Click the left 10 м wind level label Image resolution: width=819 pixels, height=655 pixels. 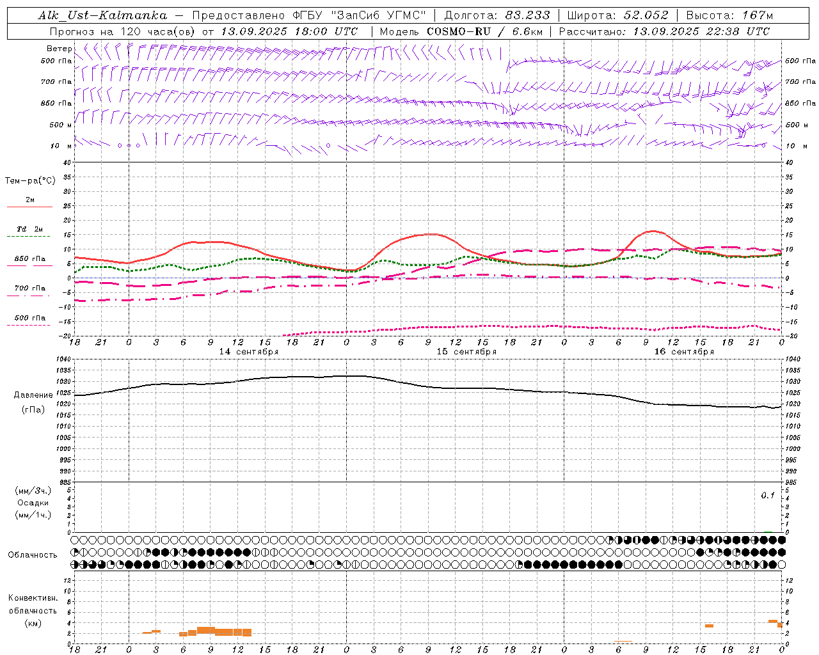pyautogui.click(x=61, y=146)
